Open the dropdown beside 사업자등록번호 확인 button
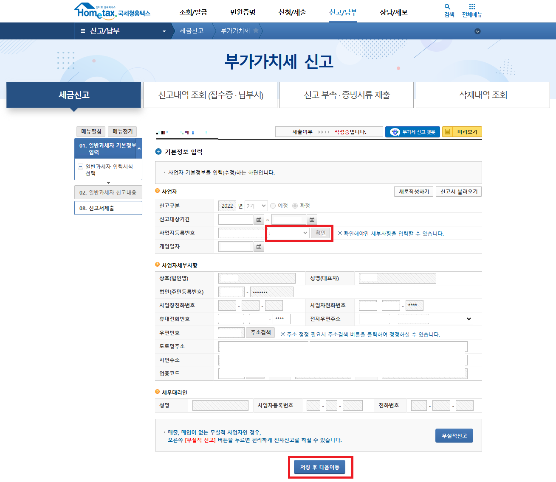The image size is (556, 482). tap(288, 233)
